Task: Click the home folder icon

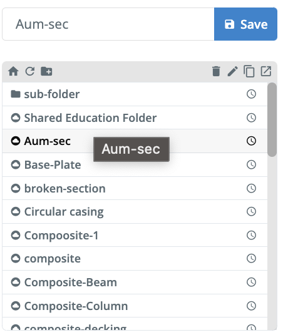Action: 14,71
